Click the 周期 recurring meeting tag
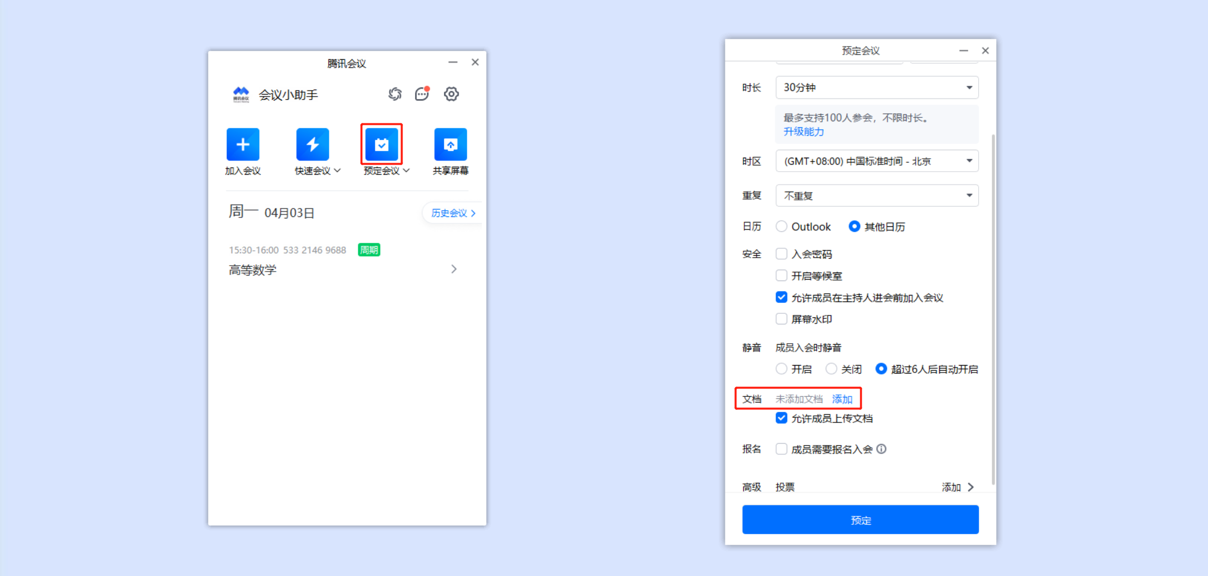Screen dimensions: 1208x576 (x=369, y=250)
